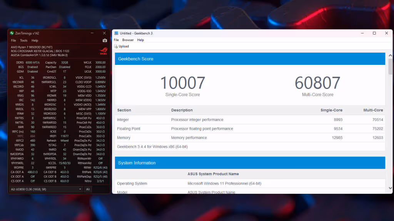Image resolution: width=394 pixels, height=221 pixels.
Task: Click FCLK value 2000.00
Action: pos(100,67)
